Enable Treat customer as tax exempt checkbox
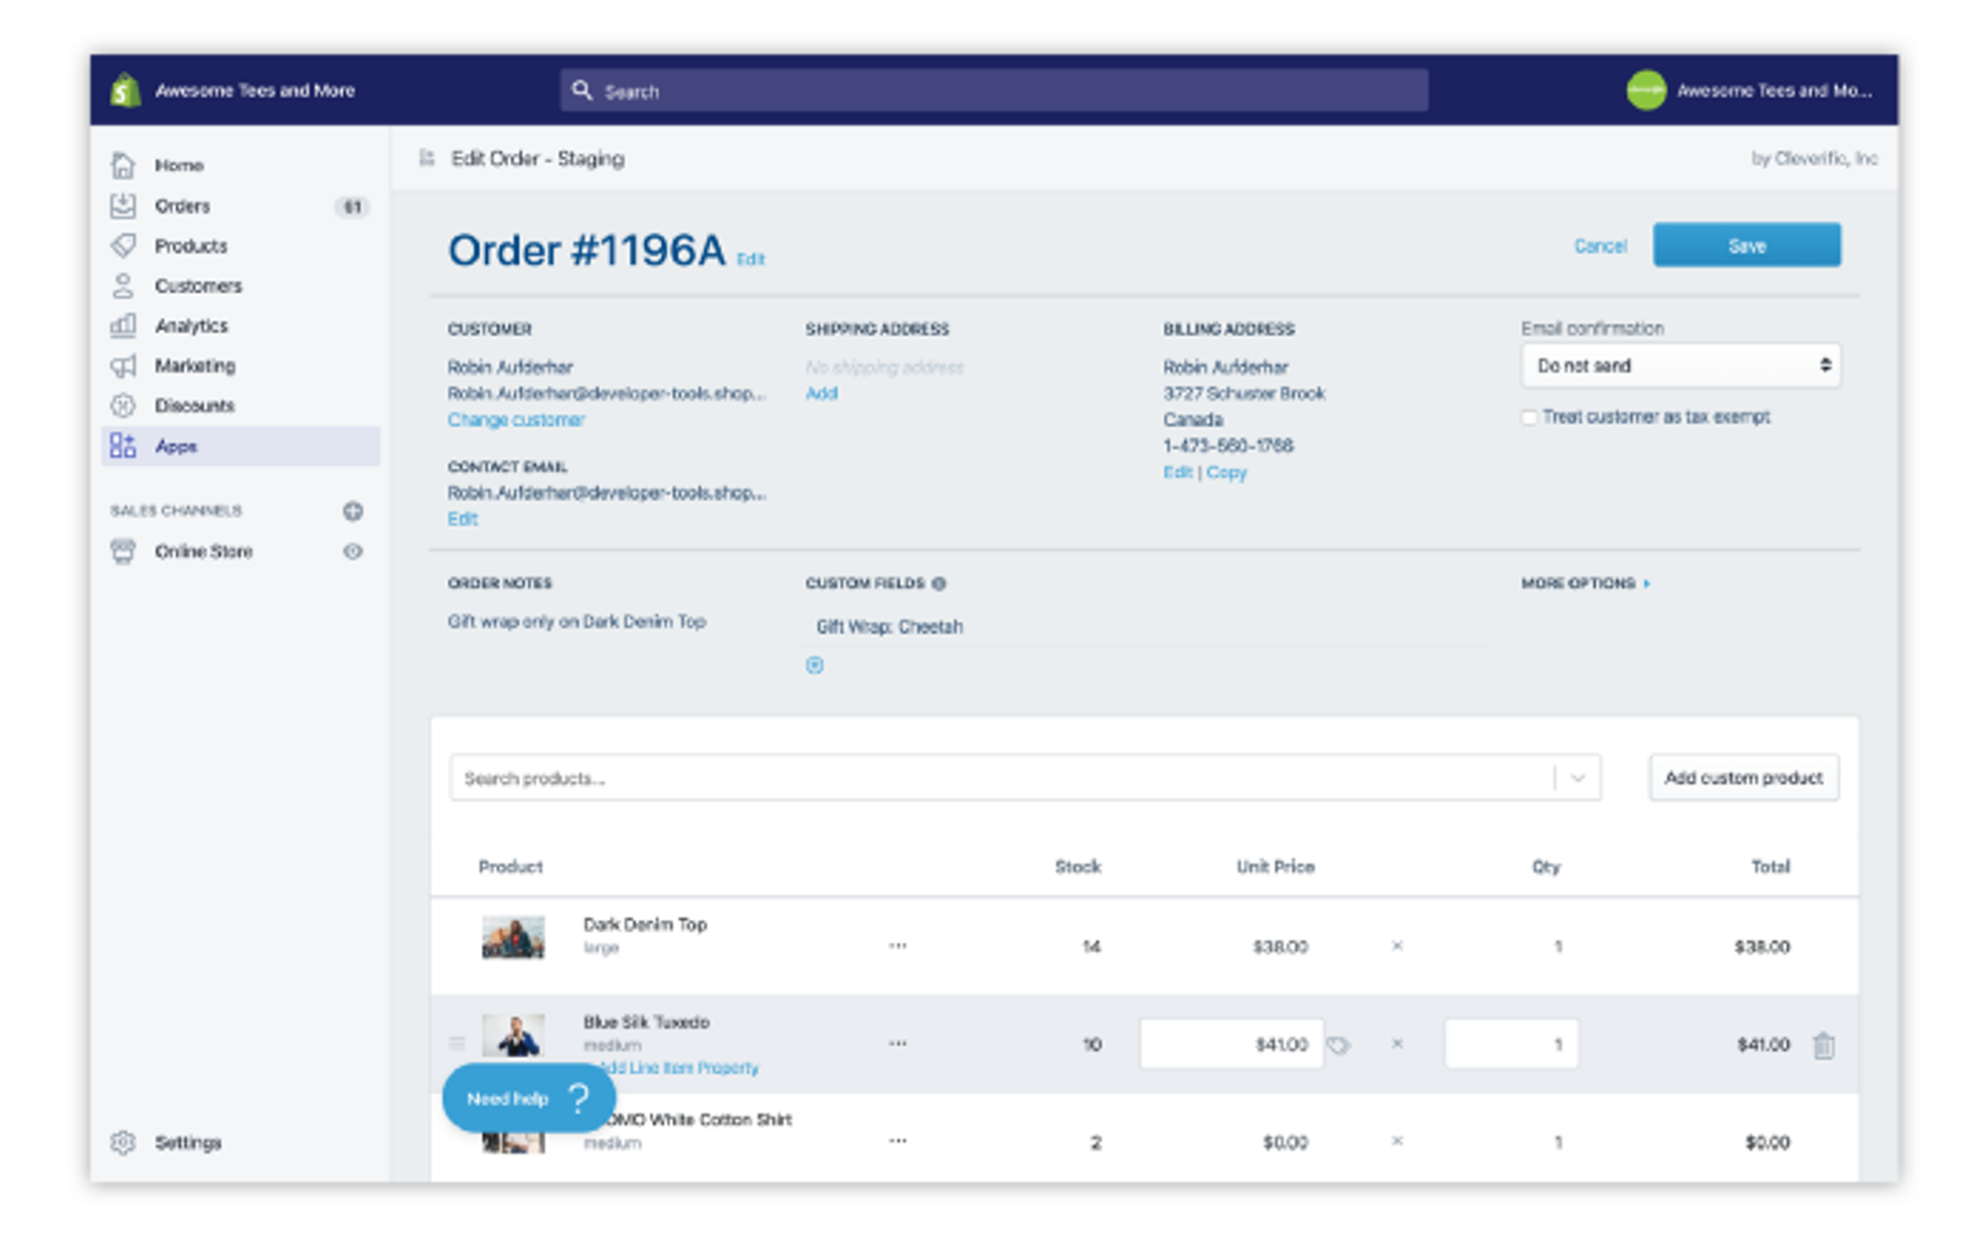 pyautogui.click(x=1529, y=417)
